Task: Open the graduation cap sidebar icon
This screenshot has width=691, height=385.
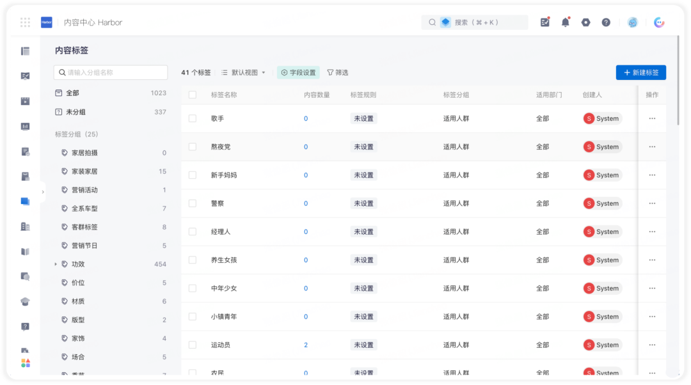Action: tap(25, 302)
